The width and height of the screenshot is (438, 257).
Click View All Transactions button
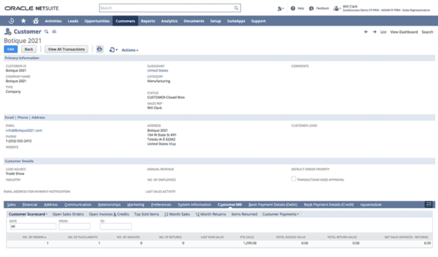tap(66, 49)
